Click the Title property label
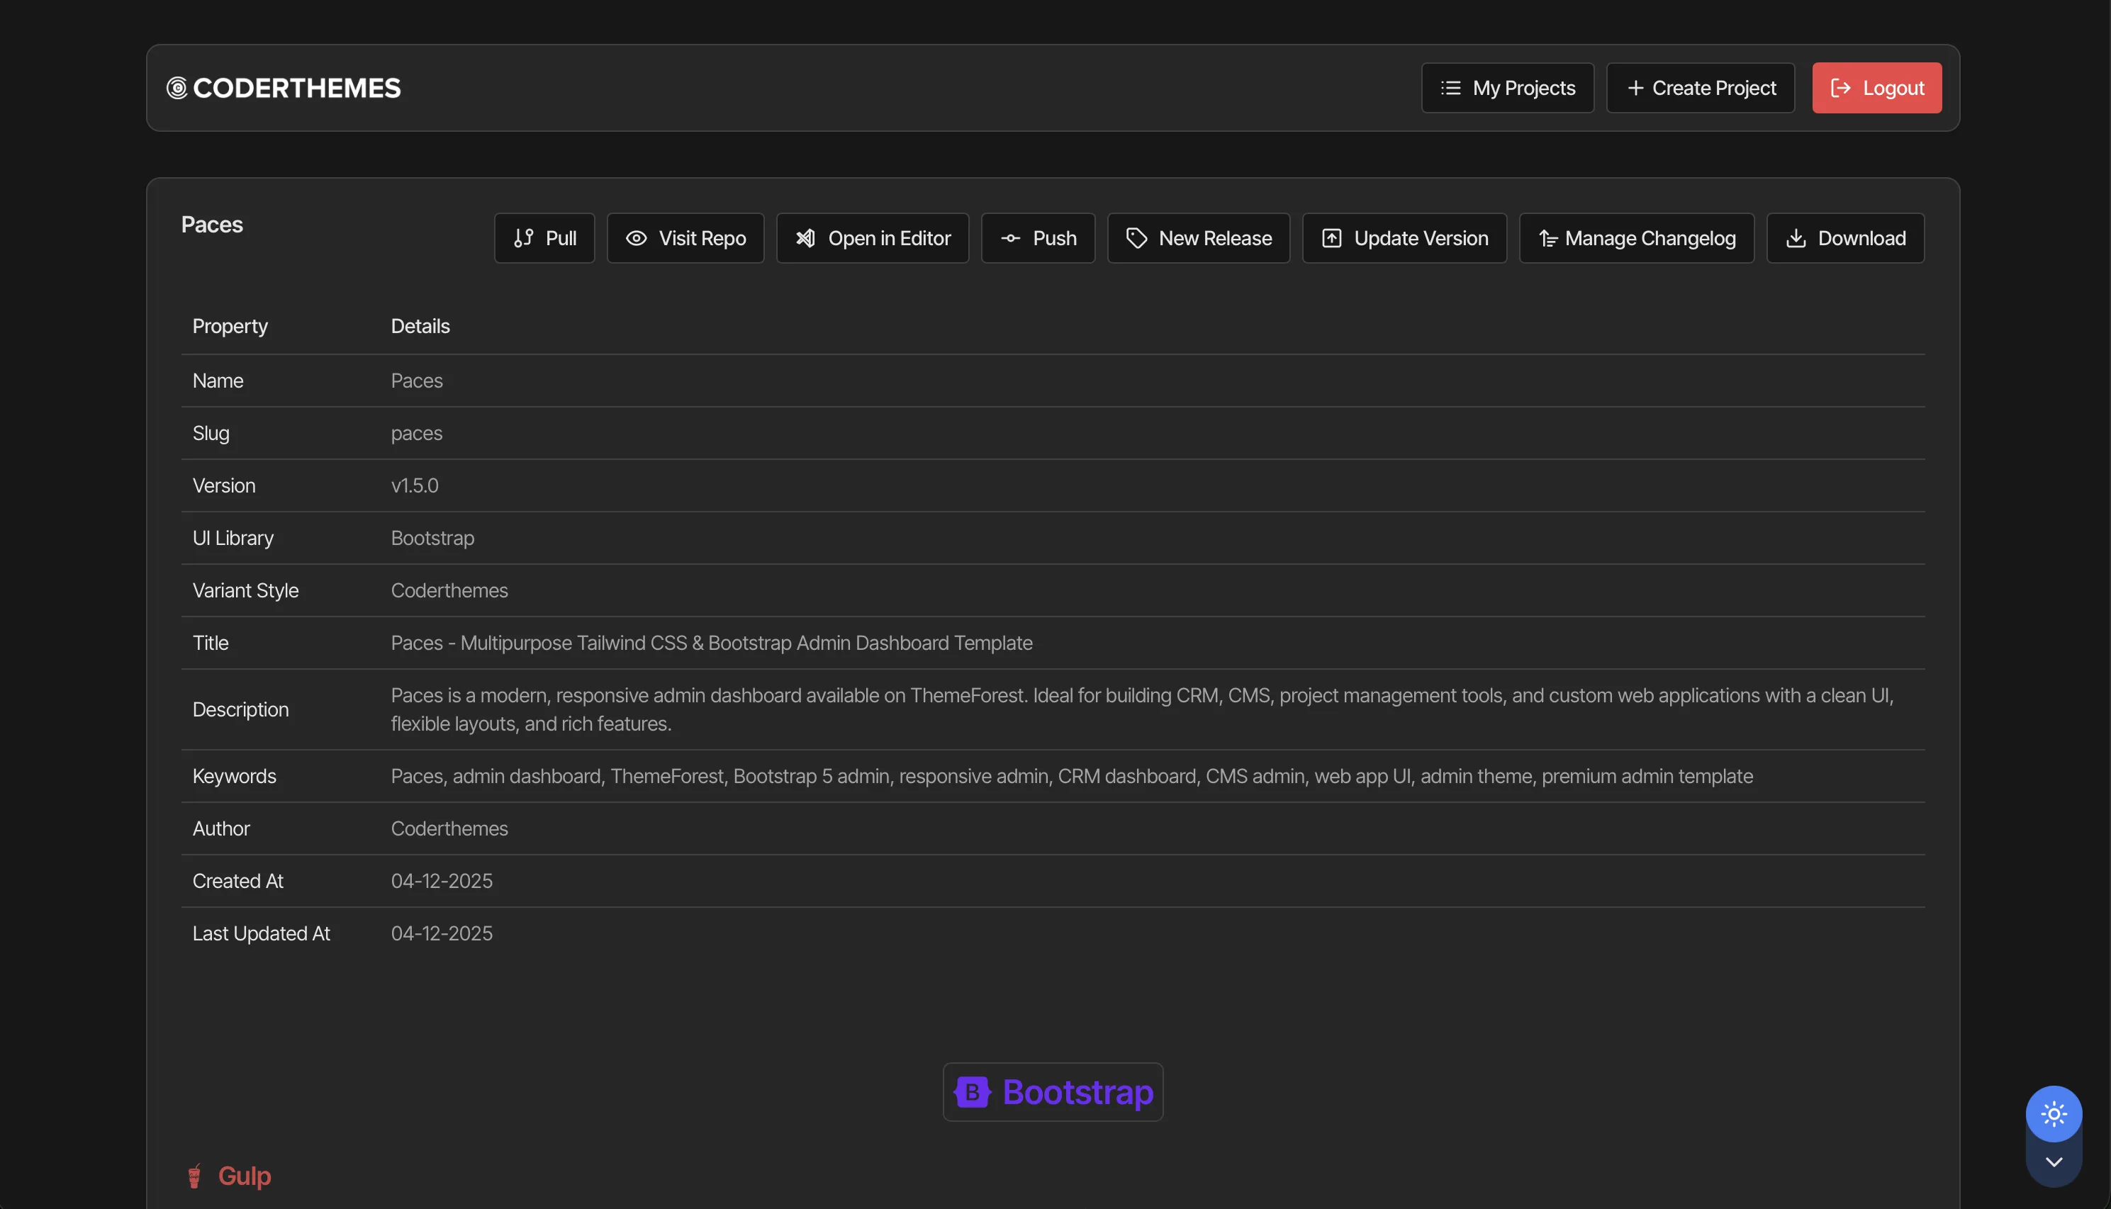Viewport: 2111px width, 1209px height. tap(210, 643)
